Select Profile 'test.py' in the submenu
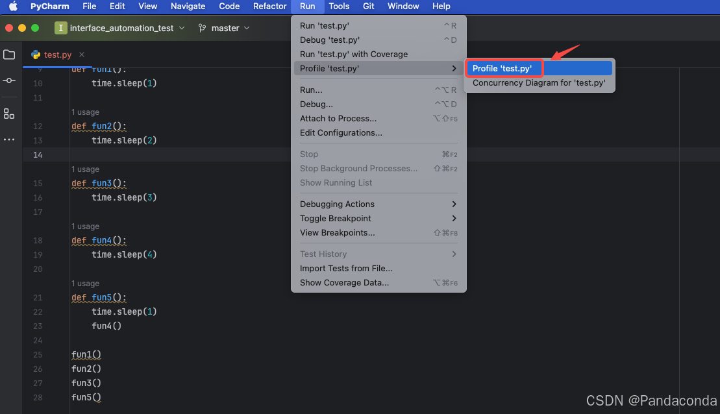The height and width of the screenshot is (414, 720). click(x=539, y=68)
